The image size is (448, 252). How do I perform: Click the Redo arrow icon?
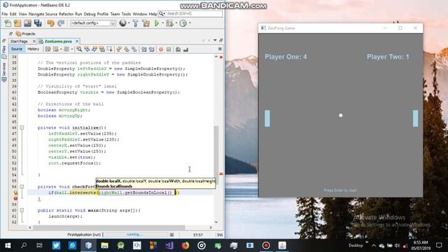coord(61,23)
